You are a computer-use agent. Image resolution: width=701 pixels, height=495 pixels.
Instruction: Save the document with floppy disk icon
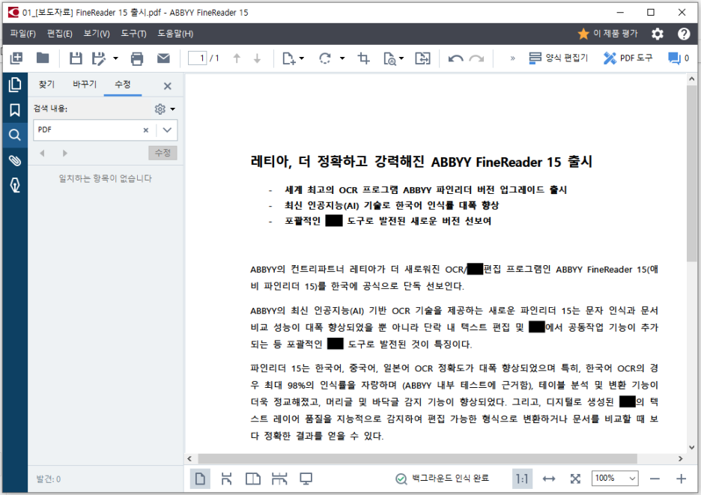(x=76, y=58)
